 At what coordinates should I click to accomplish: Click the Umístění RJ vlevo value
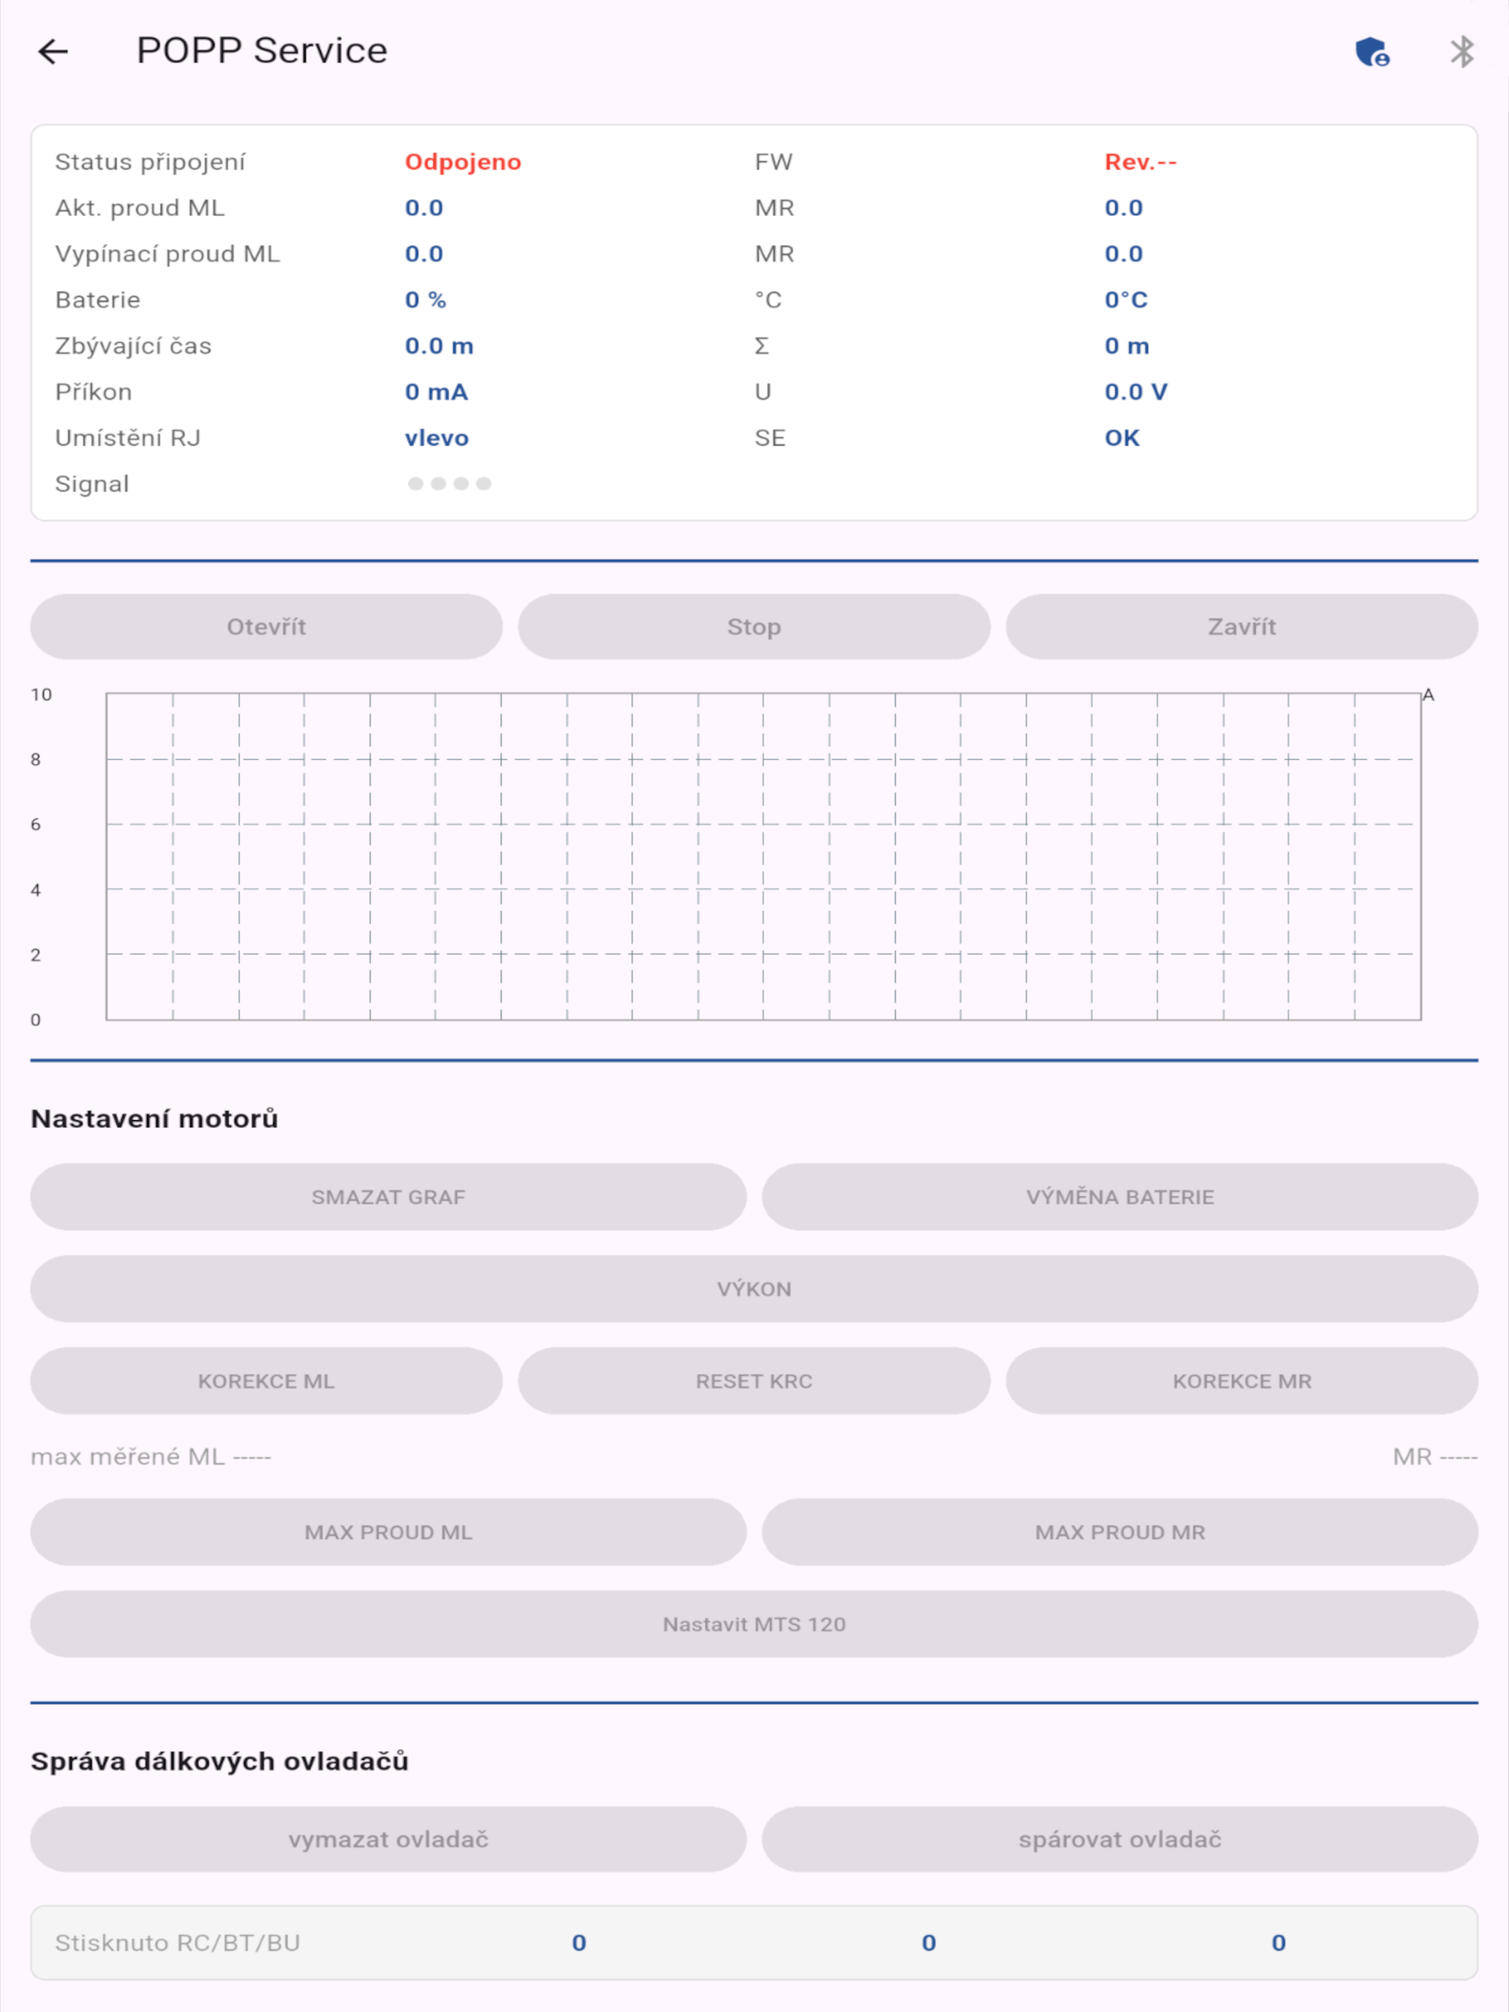436,439
